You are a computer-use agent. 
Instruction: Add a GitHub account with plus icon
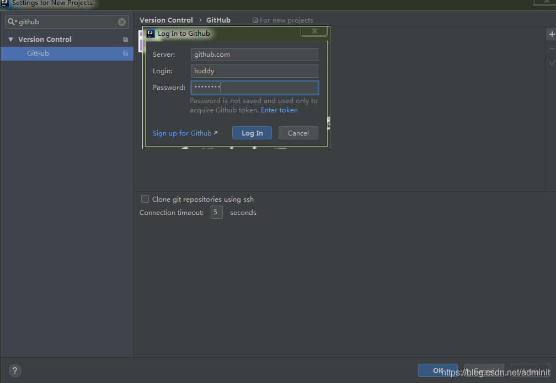552,34
